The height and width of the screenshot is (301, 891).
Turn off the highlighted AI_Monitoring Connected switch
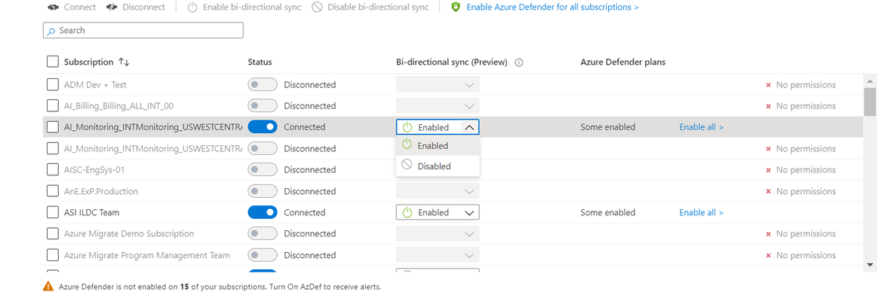click(x=263, y=127)
